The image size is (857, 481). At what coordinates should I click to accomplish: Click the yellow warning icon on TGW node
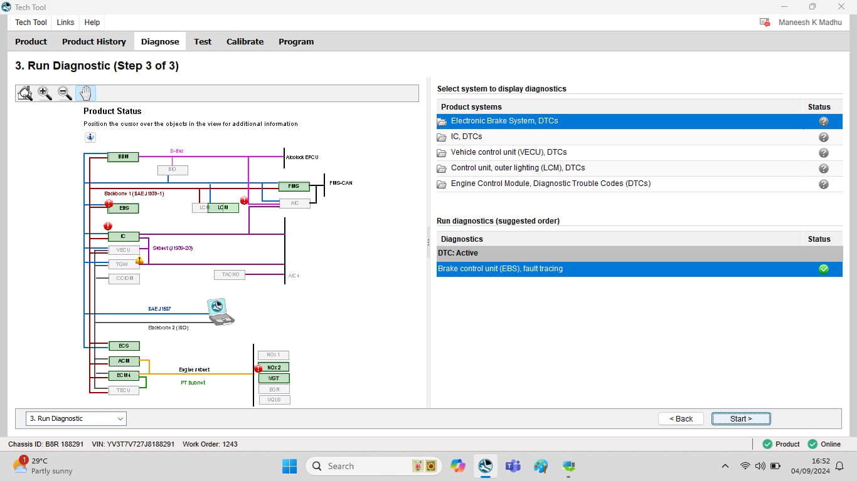pos(139,261)
